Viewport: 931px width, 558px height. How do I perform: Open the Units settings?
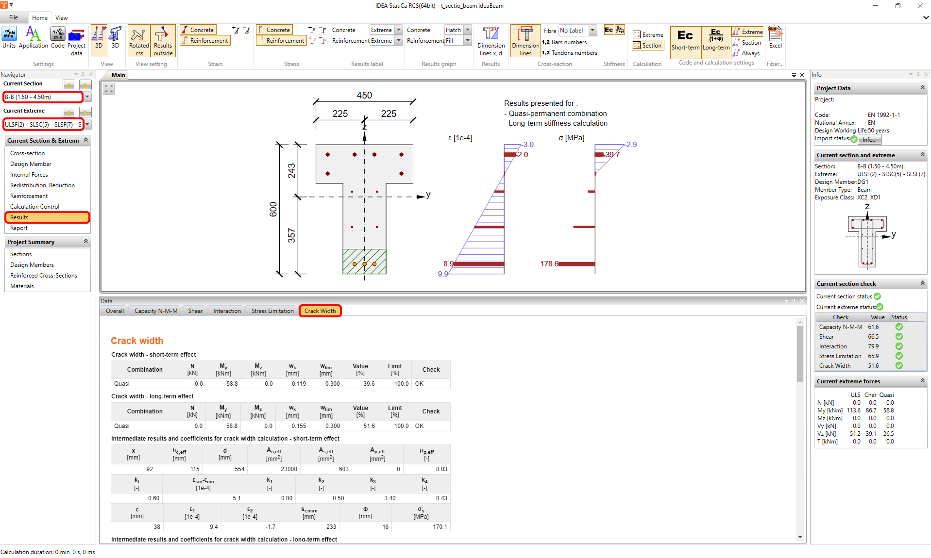coord(9,38)
